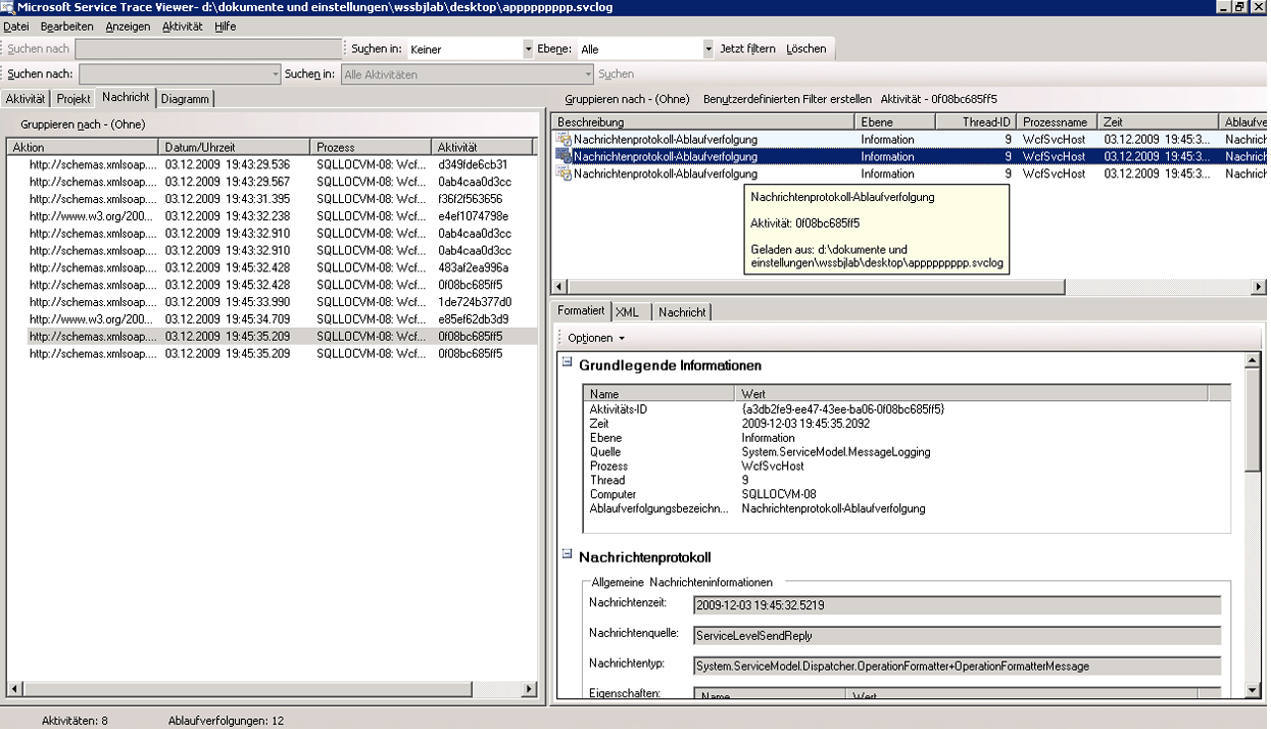Click the SQLLOCVM-08 computer value

(x=779, y=494)
